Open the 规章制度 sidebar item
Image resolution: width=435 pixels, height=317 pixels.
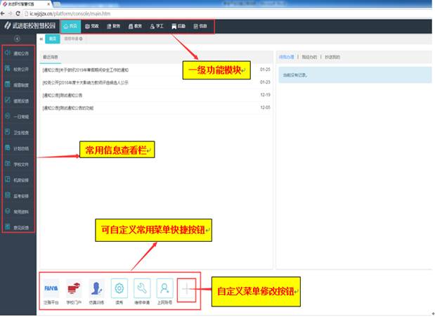(x=17, y=85)
